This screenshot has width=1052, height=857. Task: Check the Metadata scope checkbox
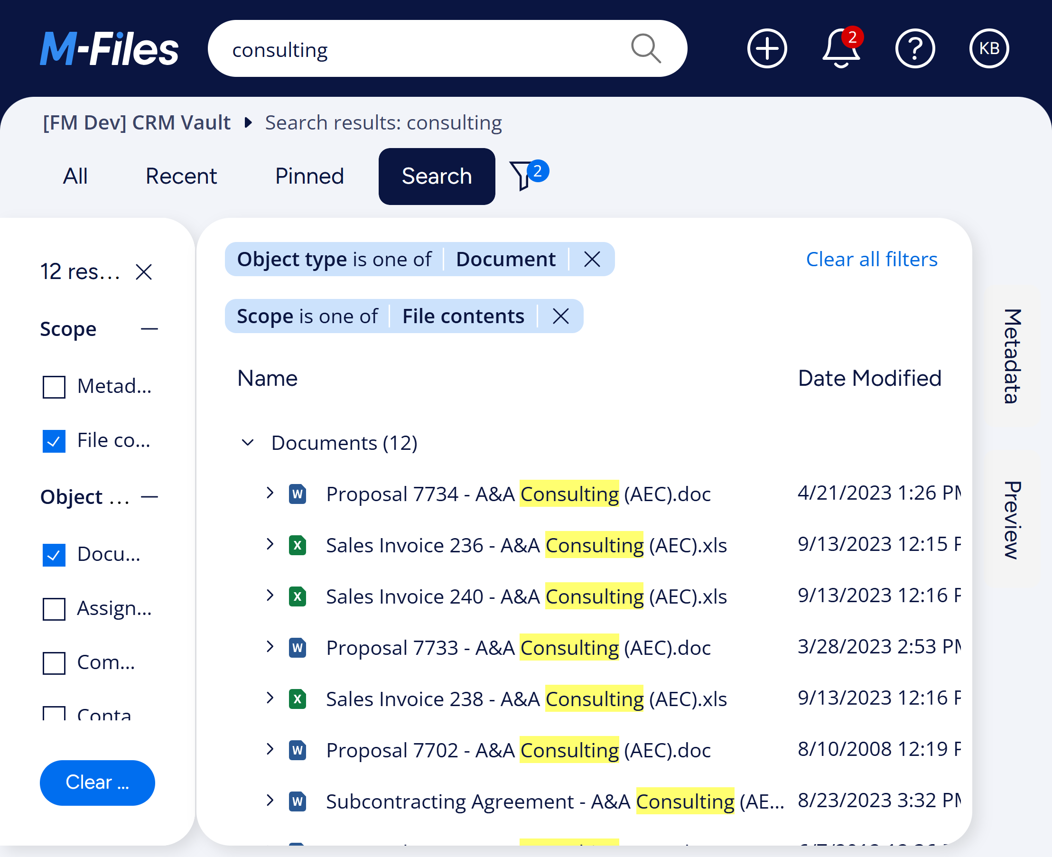54,387
